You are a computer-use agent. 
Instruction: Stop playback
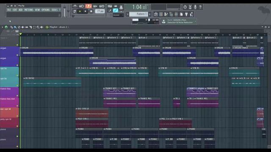pos(86,11)
